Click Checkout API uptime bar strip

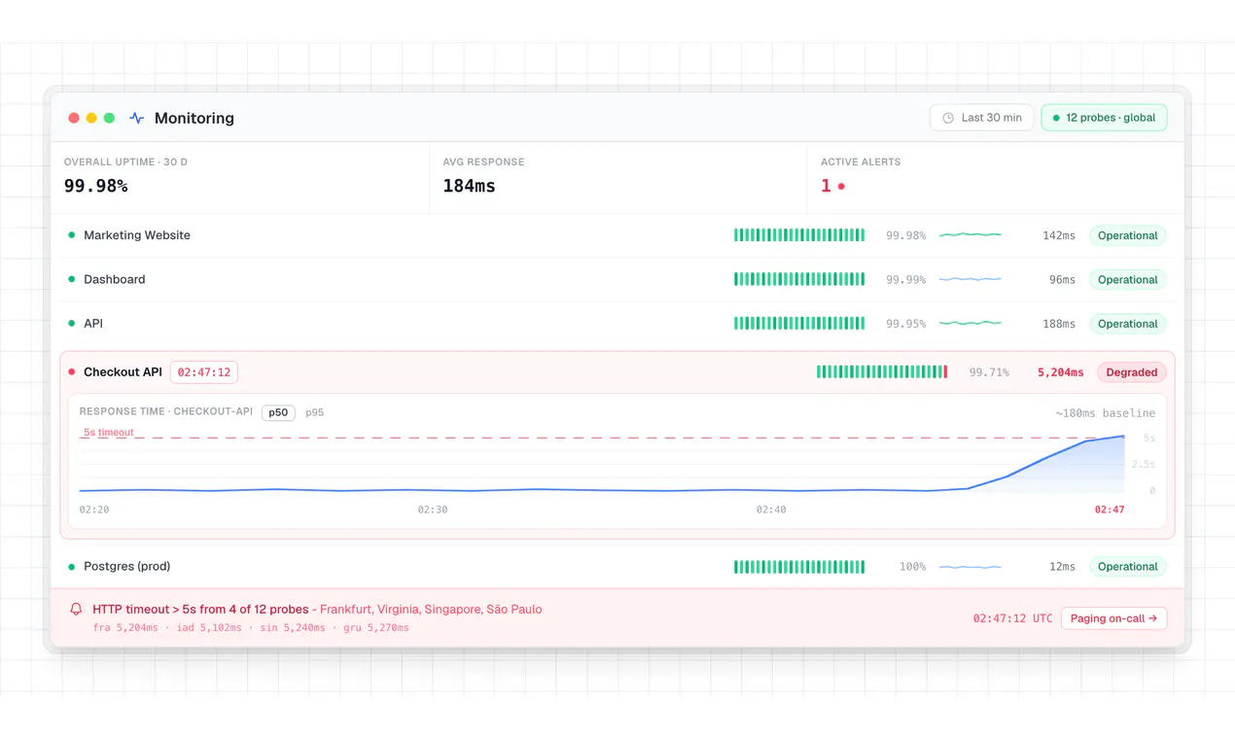(882, 372)
